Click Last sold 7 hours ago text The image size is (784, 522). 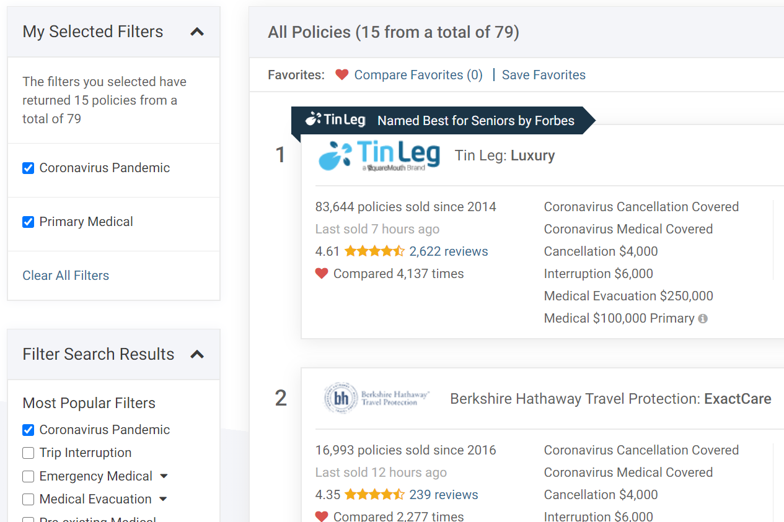click(377, 229)
